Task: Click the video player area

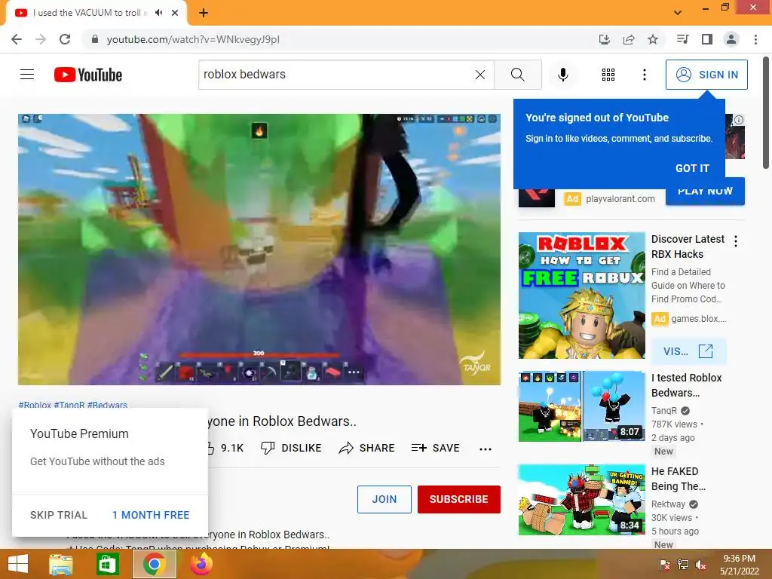Action: pos(259,249)
